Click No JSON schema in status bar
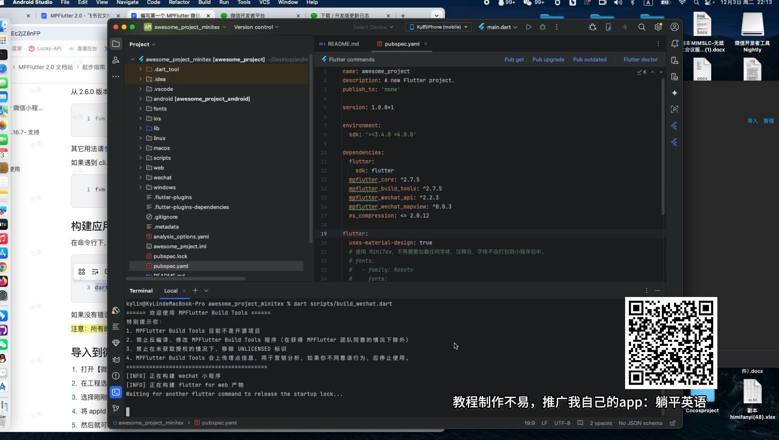779x440 pixels. point(640,423)
